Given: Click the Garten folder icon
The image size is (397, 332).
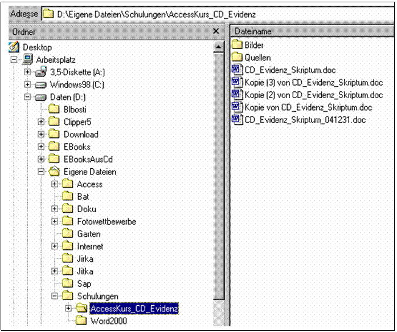Looking at the screenshot, I should click(x=68, y=233).
